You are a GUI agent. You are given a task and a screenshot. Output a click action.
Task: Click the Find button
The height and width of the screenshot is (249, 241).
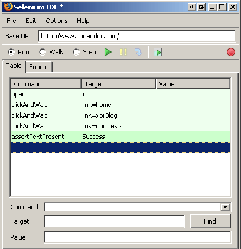tap(210, 221)
